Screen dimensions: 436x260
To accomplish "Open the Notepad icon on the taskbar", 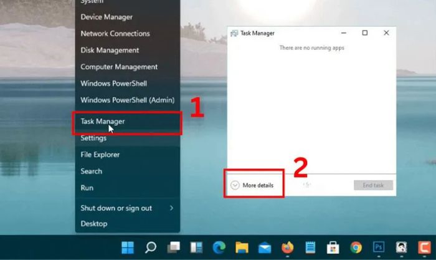I will [310, 248].
